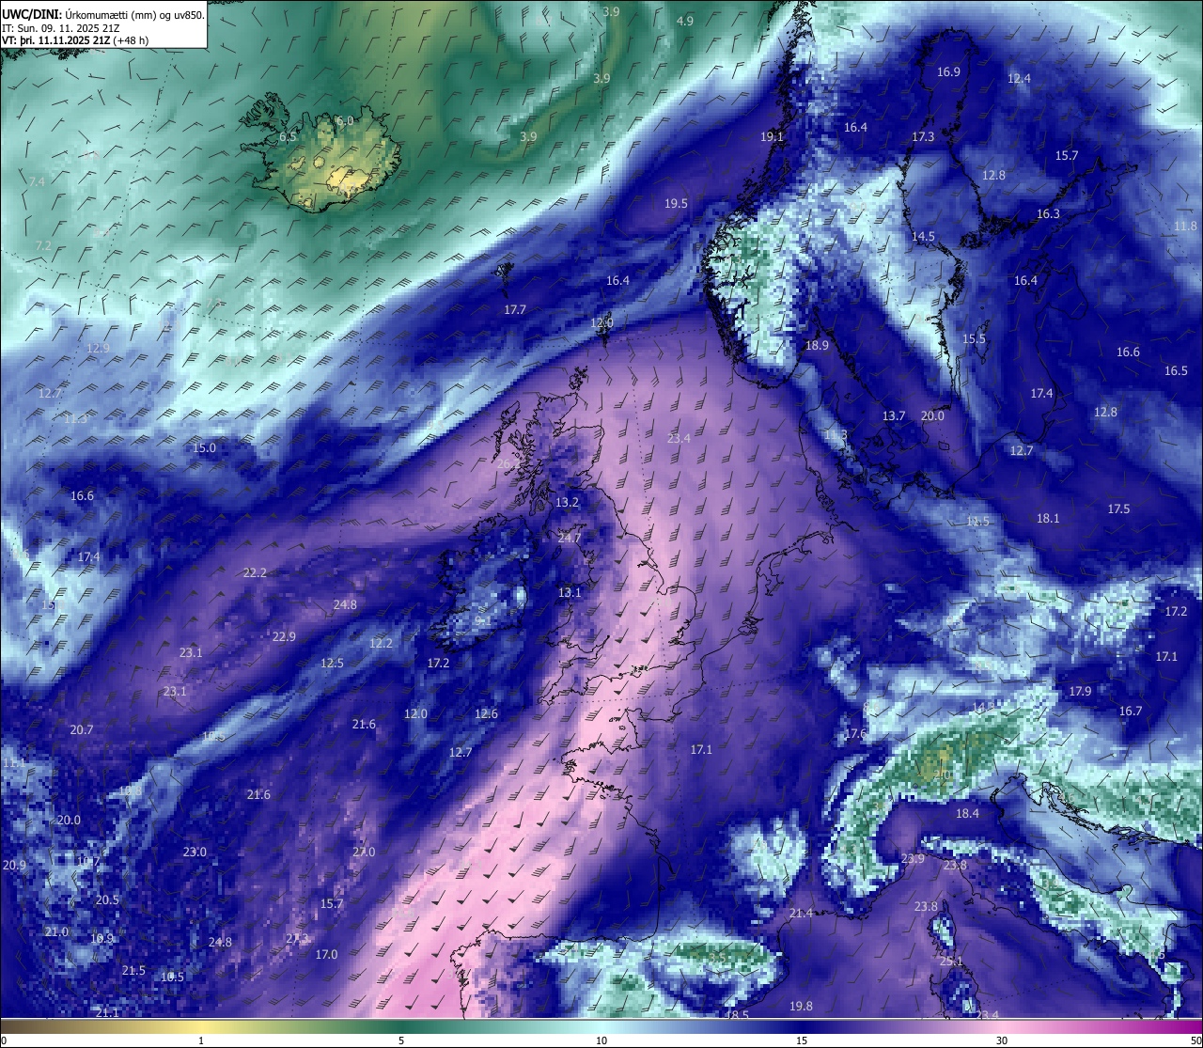Click the "10" label on the colour scale

(601, 1040)
